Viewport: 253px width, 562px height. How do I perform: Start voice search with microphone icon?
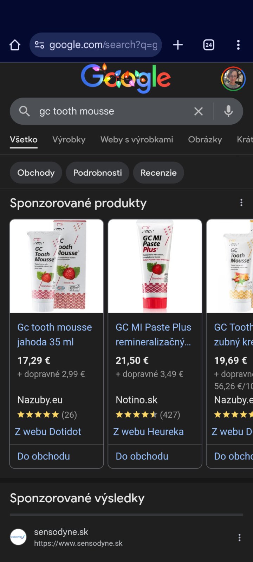tap(228, 111)
